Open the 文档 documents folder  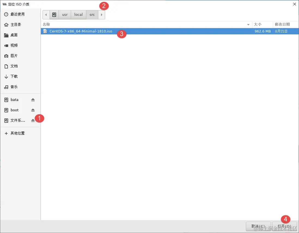point(20,66)
